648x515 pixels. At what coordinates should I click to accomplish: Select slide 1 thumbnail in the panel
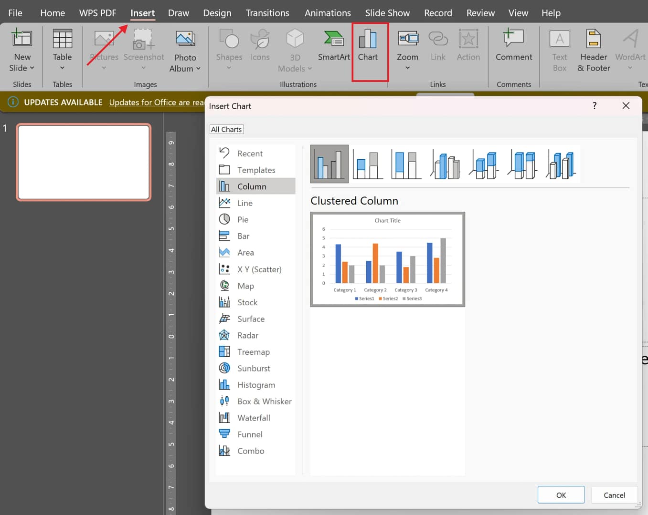[84, 162]
